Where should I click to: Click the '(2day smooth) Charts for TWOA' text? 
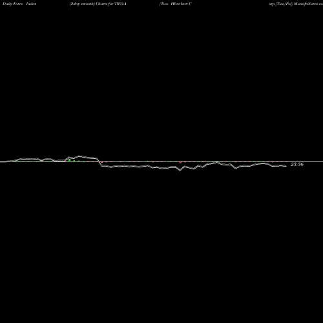click(98, 4)
